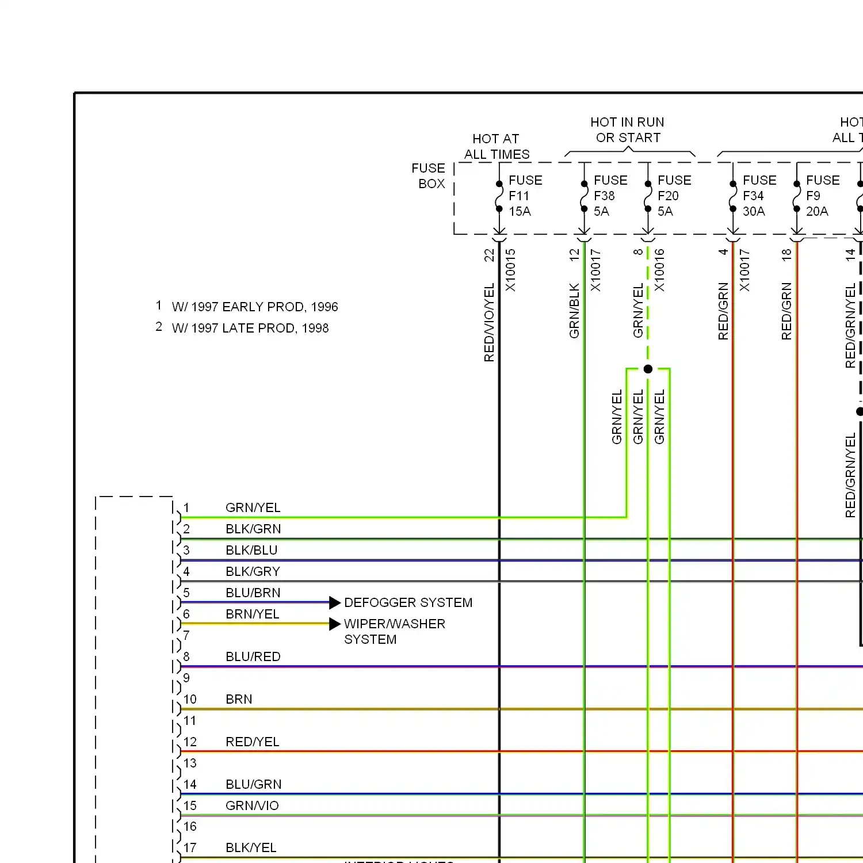Click pin 12 RED/YEL label

pos(253,742)
